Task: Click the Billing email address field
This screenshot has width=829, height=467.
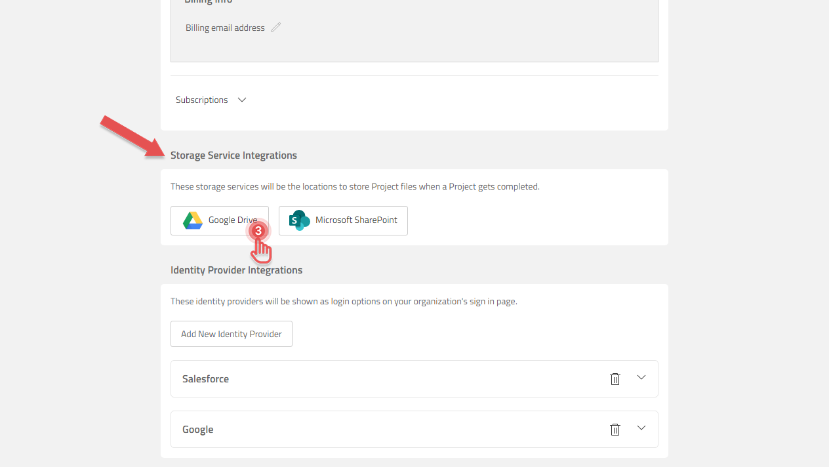Action: 225,28
